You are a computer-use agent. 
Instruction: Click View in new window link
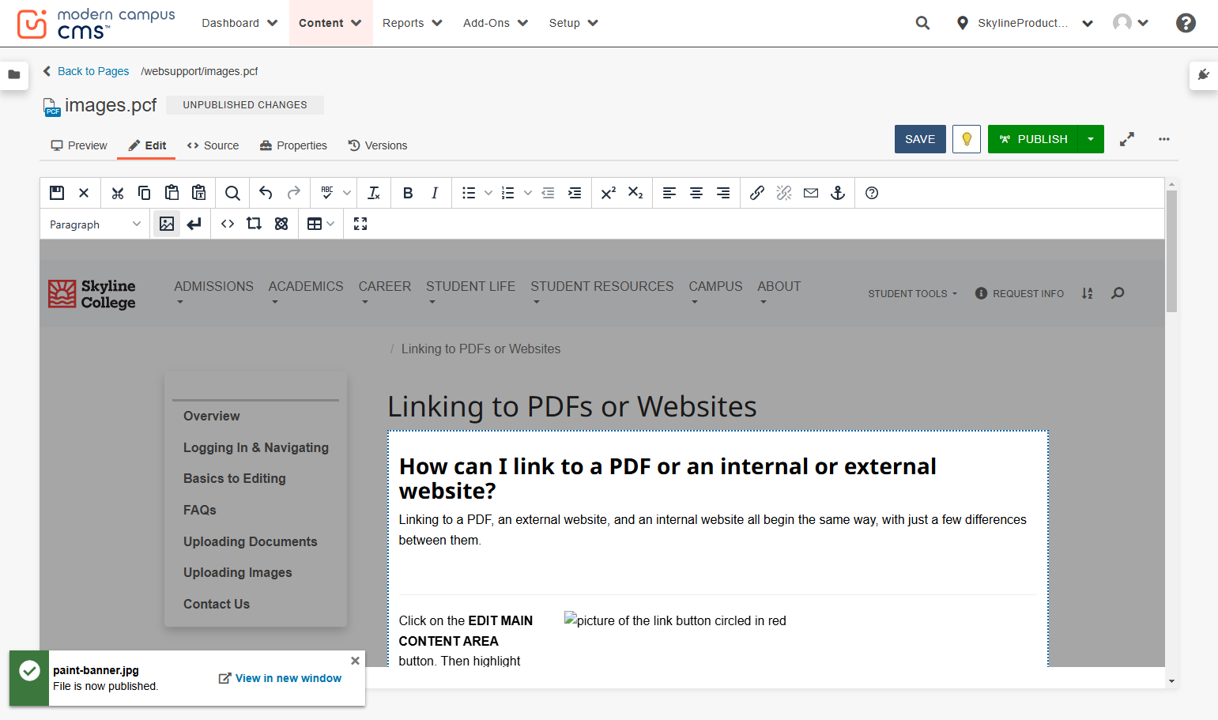click(281, 678)
